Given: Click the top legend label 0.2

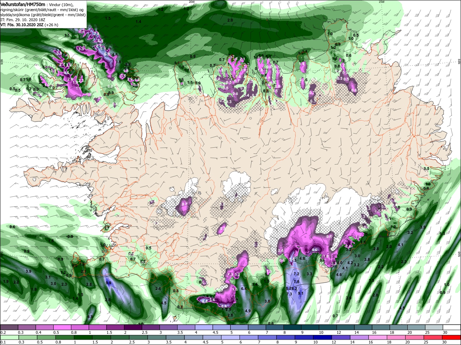Looking at the screenshot, I should pos(3,332).
